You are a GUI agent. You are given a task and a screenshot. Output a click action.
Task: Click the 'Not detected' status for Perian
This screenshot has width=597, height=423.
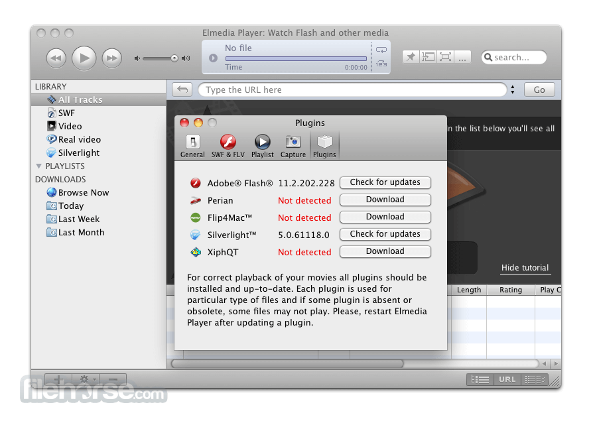click(304, 200)
